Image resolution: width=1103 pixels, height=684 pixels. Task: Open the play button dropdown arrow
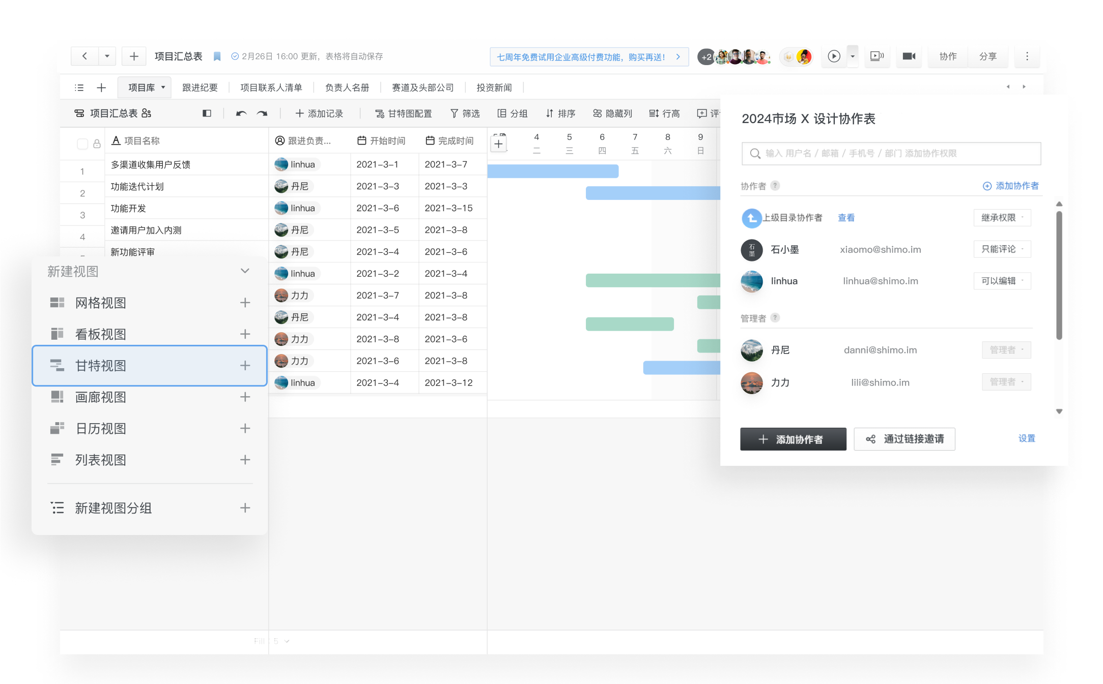[x=853, y=56]
